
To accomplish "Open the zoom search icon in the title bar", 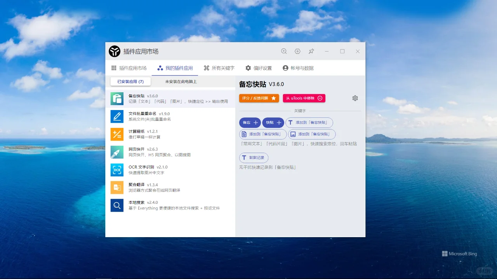I will pos(284,51).
